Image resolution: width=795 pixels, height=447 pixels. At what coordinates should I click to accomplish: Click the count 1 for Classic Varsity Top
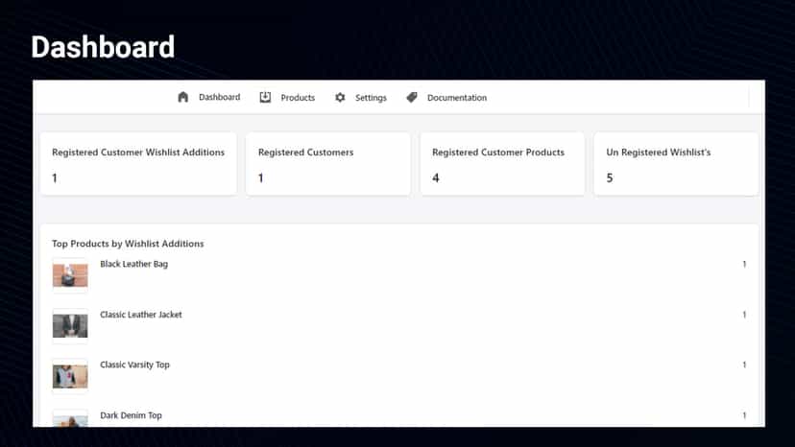pos(744,365)
